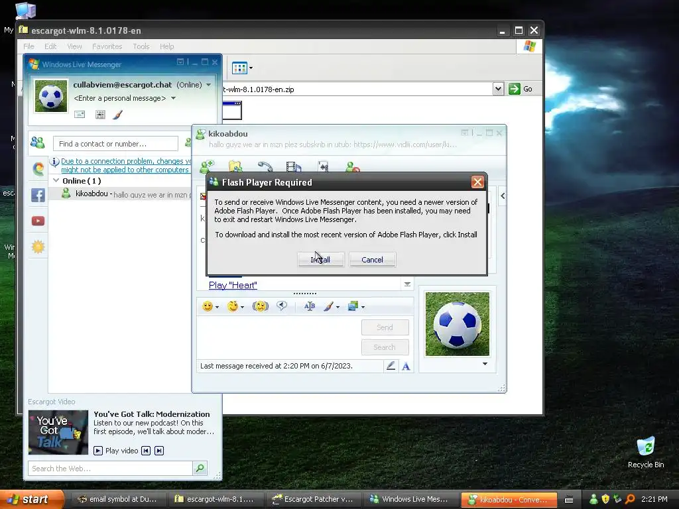Open the e-mail inbox icon in Messenger
This screenshot has width=679, height=509.
coord(80,114)
